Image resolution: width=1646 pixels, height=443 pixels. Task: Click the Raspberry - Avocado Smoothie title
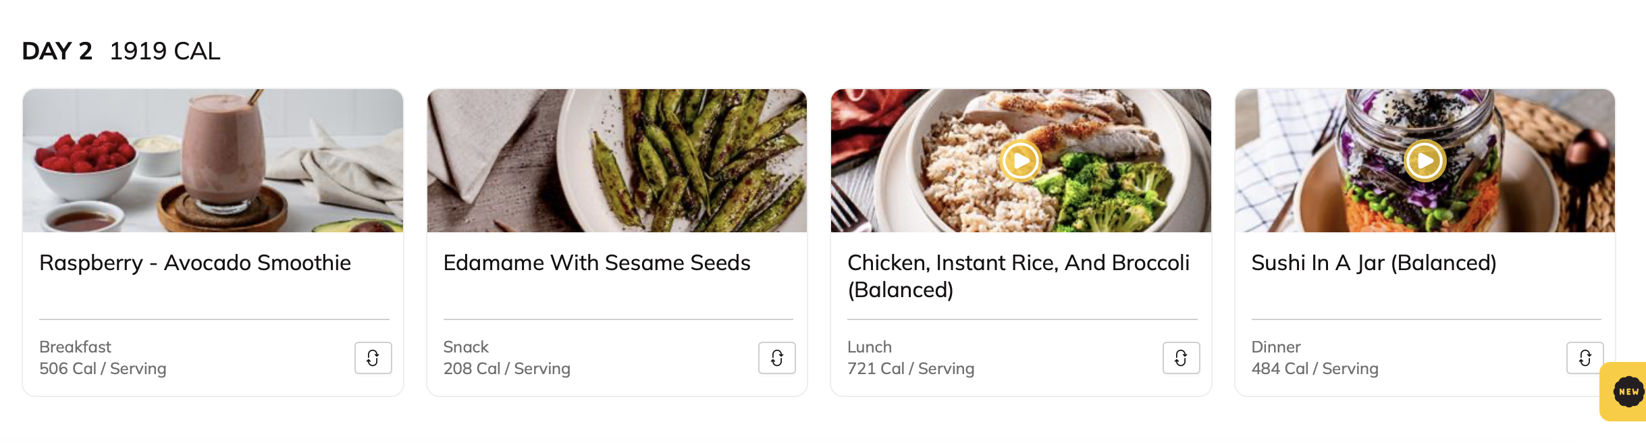[x=195, y=263]
